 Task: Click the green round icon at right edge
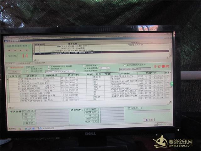click(172, 84)
